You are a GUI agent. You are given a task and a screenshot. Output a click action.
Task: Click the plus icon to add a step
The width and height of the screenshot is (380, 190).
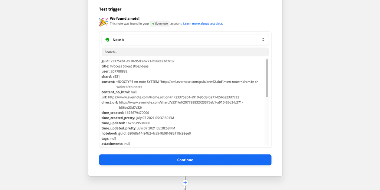click(x=185, y=183)
